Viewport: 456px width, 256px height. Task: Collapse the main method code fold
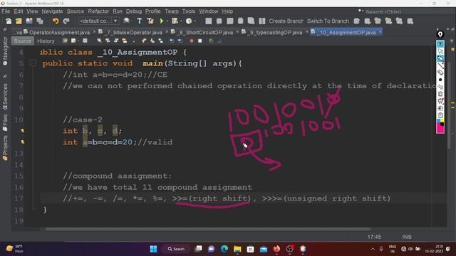click(33, 63)
